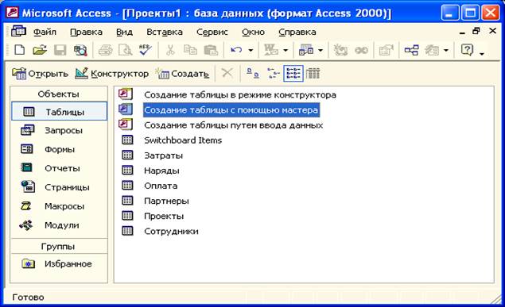505x307 pixels.
Task: Expand the Office Links dropdown arrow
Action: pos(286,51)
